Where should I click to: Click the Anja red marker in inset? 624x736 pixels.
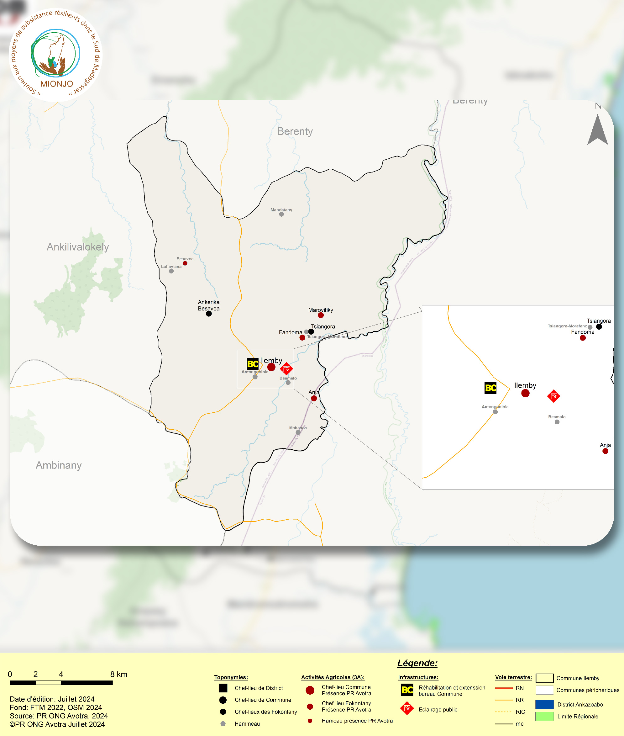click(605, 451)
